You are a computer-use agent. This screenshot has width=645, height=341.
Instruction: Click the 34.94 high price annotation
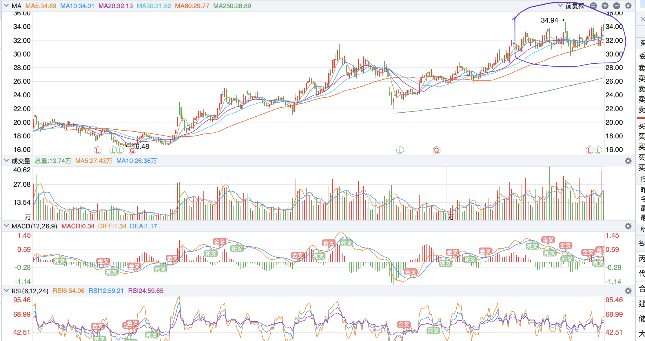pos(549,20)
